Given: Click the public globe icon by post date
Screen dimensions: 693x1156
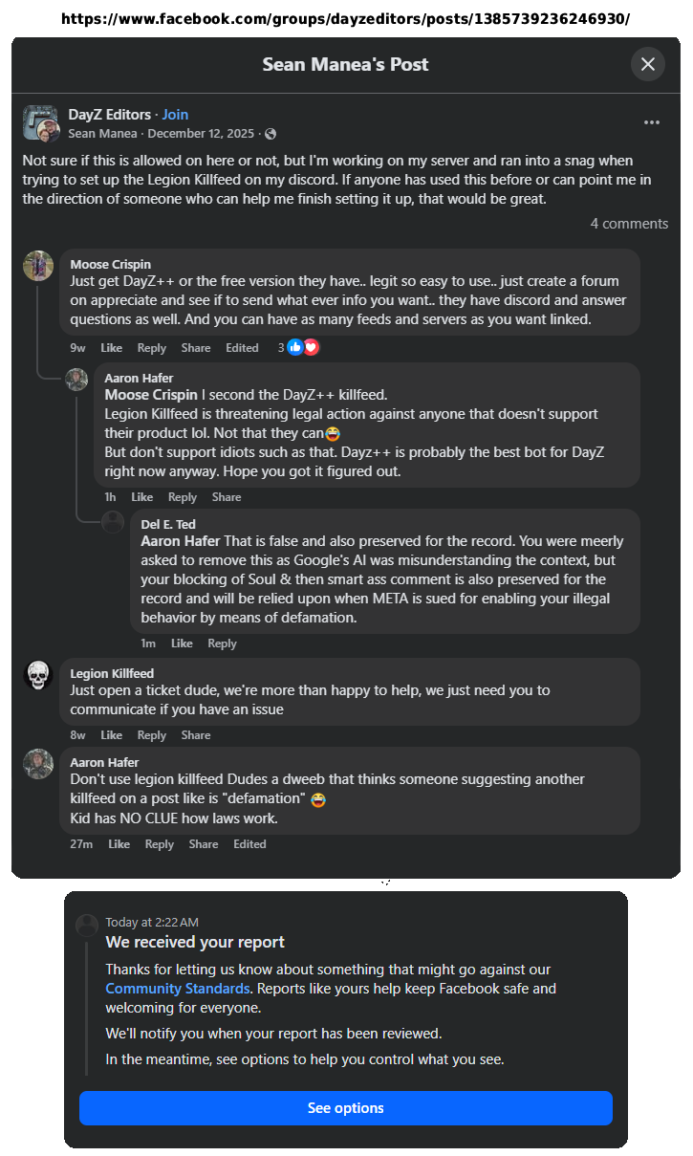Looking at the screenshot, I should (271, 134).
